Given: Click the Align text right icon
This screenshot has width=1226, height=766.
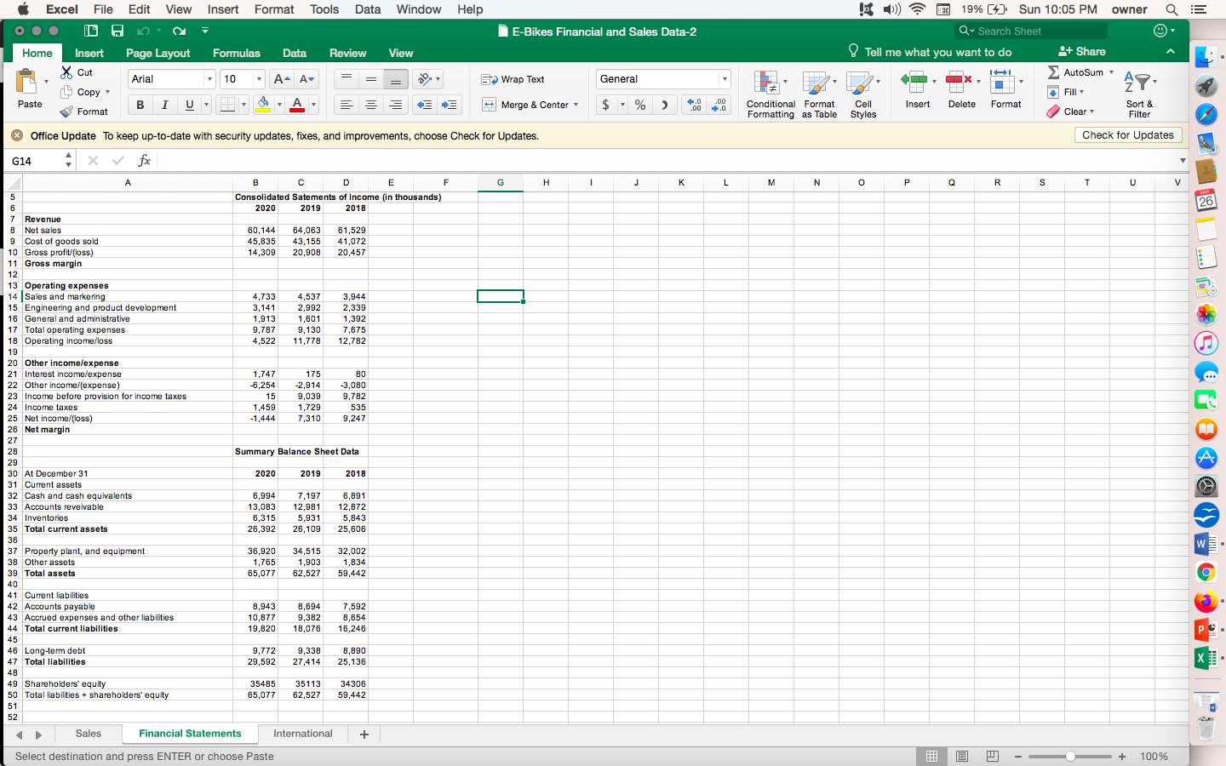Looking at the screenshot, I should [x=396, y=105].
